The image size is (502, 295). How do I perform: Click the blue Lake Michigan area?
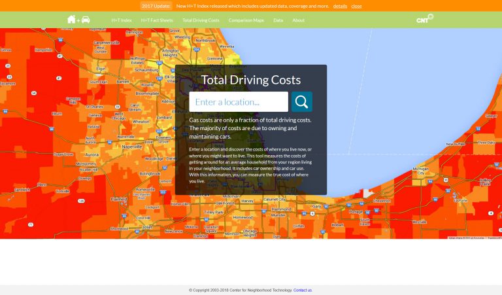(x=405, y=98)
